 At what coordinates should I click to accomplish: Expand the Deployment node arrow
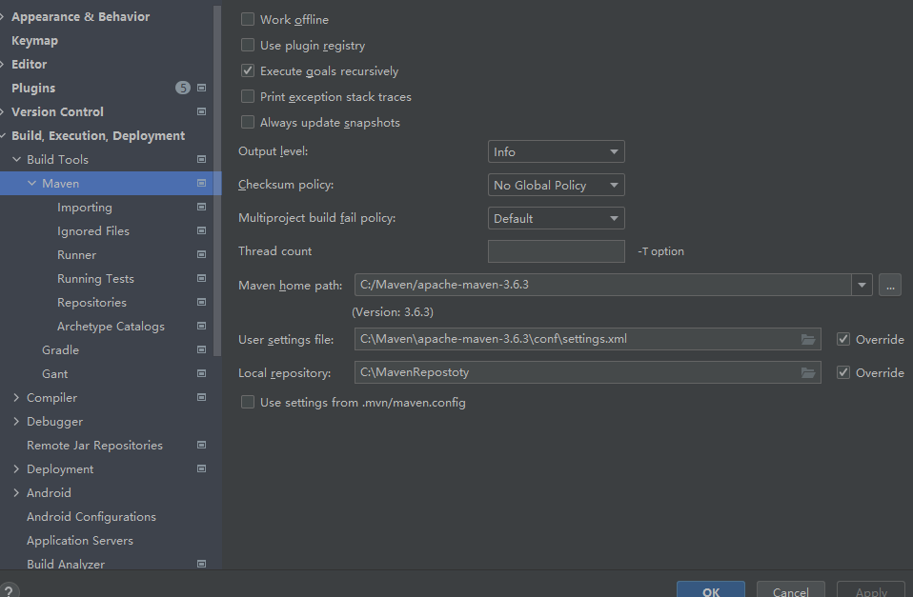16,469
